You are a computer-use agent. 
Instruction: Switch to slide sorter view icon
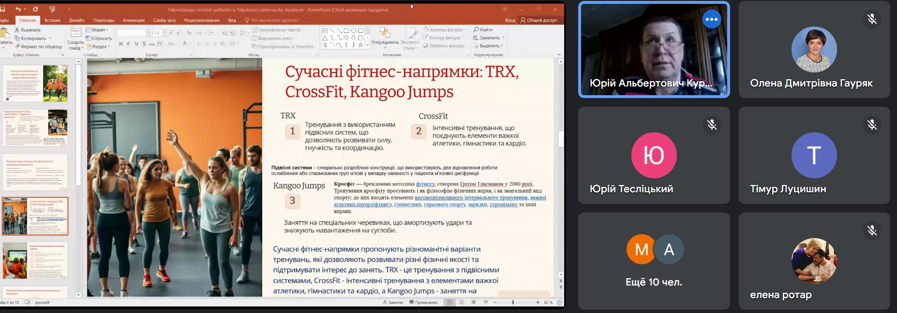coord(462,302)
